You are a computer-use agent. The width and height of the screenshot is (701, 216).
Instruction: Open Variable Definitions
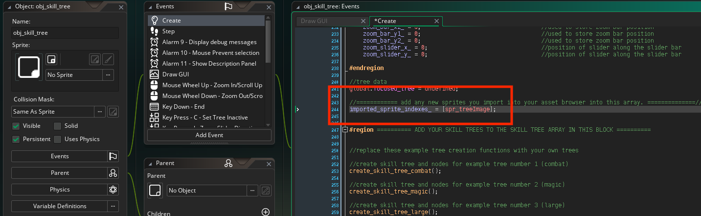(59, 206)
